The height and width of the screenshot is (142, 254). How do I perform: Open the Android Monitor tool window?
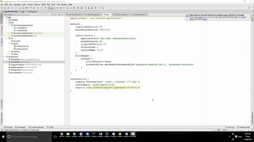36,127
